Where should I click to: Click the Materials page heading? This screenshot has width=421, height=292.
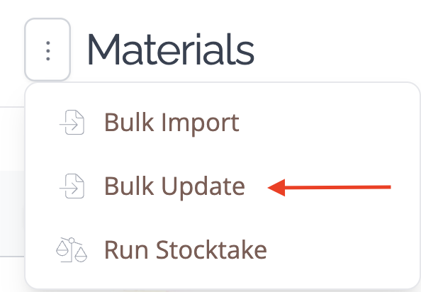171,50
